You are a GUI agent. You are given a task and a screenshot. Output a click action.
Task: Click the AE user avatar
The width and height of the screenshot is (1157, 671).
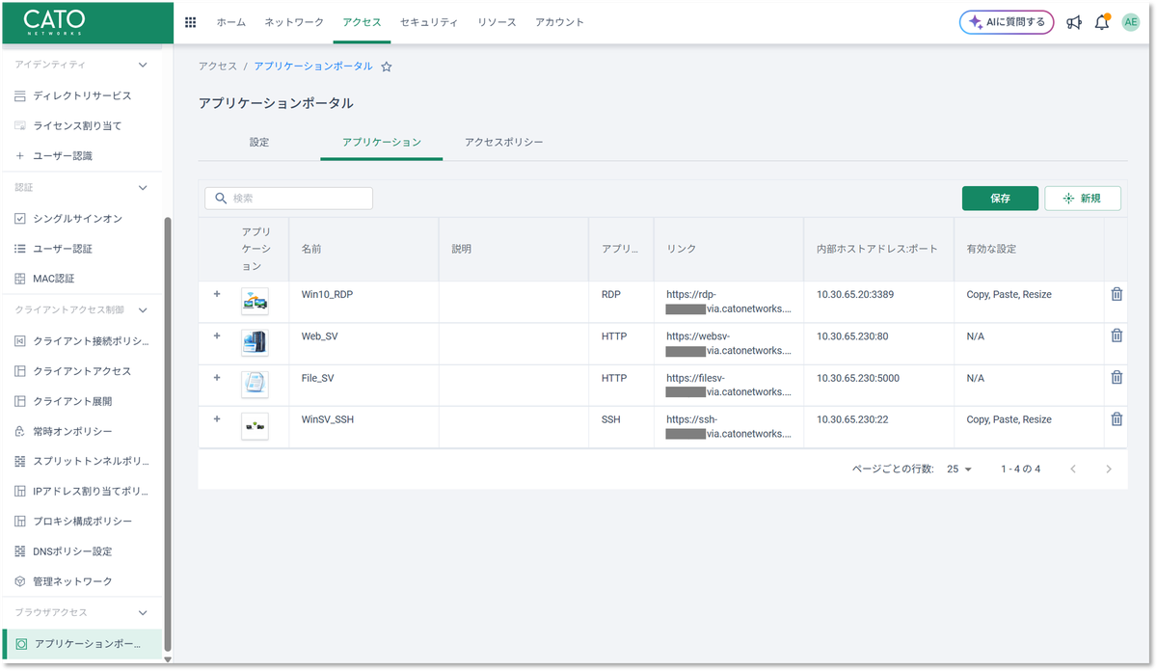[x=1131, y=21]
